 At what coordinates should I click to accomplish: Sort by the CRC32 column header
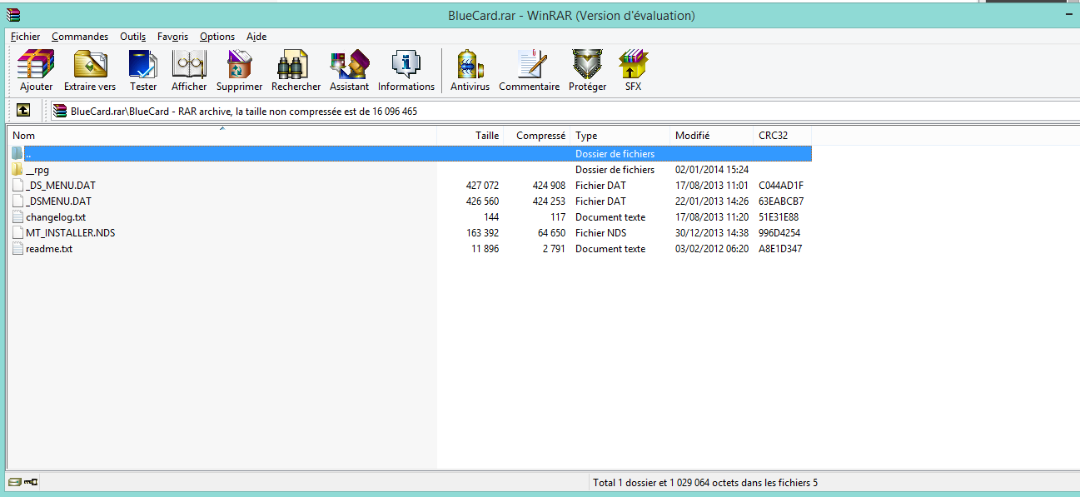click(783, 136)
